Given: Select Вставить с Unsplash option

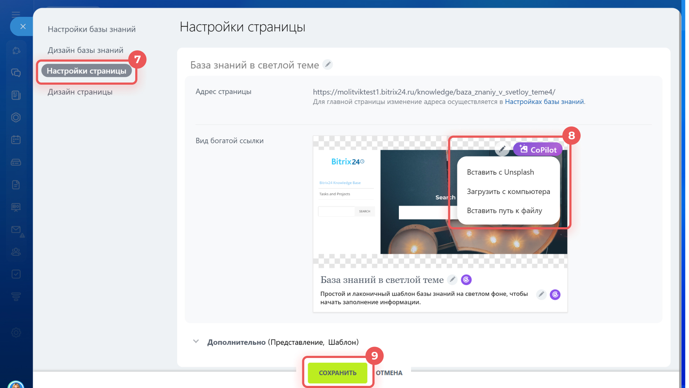Looking at the screenshot, I should pos(500,172).
